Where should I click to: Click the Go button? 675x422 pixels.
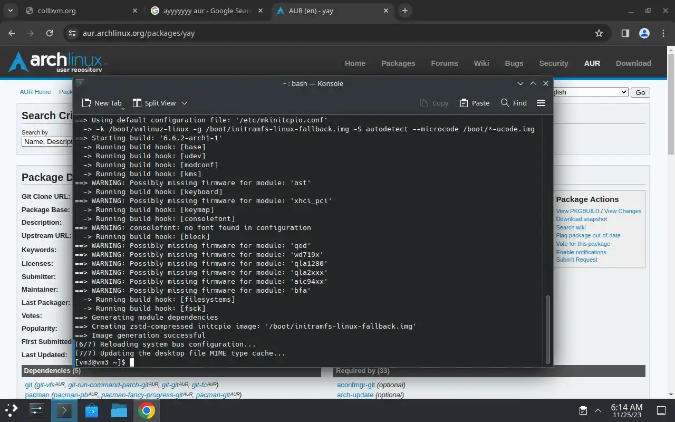tap(640, 92)
